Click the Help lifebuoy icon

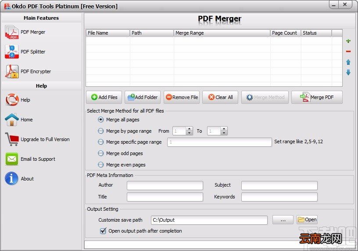[x=12, y=99]
